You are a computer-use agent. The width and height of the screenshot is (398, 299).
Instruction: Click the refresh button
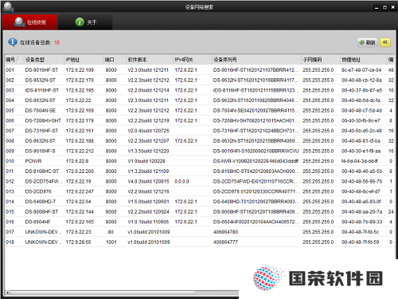367,42
